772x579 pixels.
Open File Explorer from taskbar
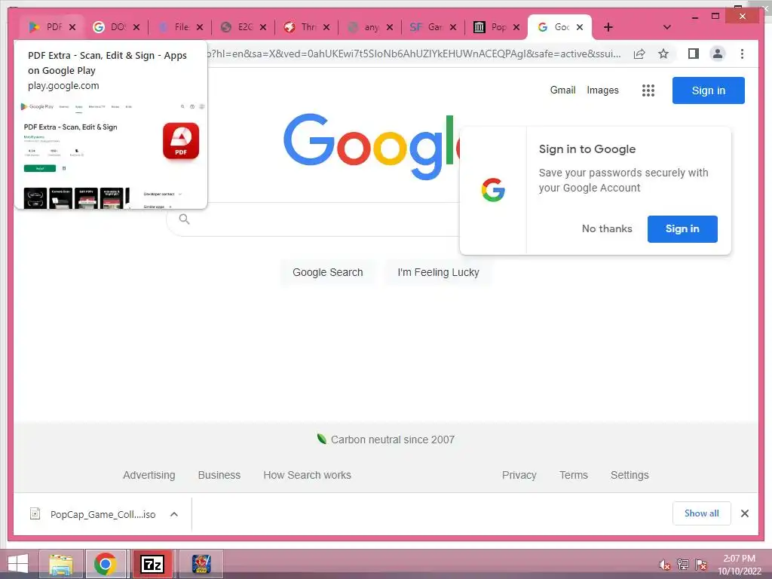click(61, 564)
